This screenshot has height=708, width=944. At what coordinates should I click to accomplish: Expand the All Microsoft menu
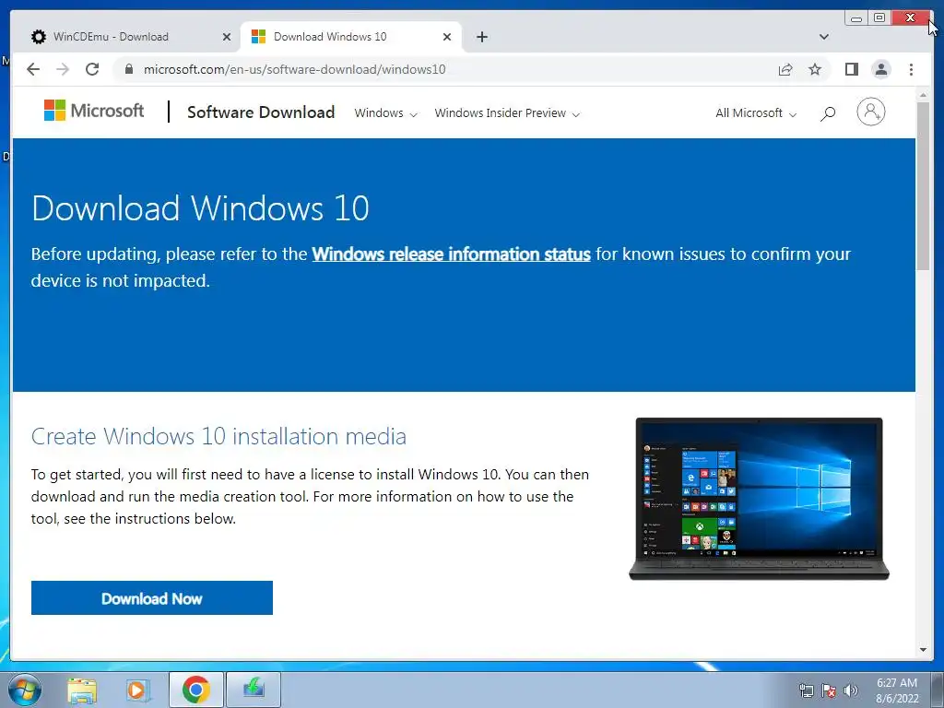pos(756,113)
